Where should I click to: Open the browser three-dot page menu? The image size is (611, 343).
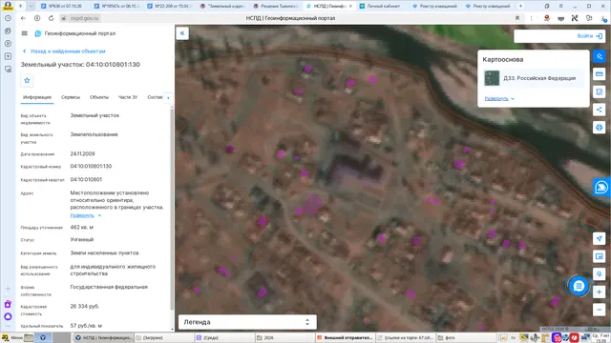[532, 18]
